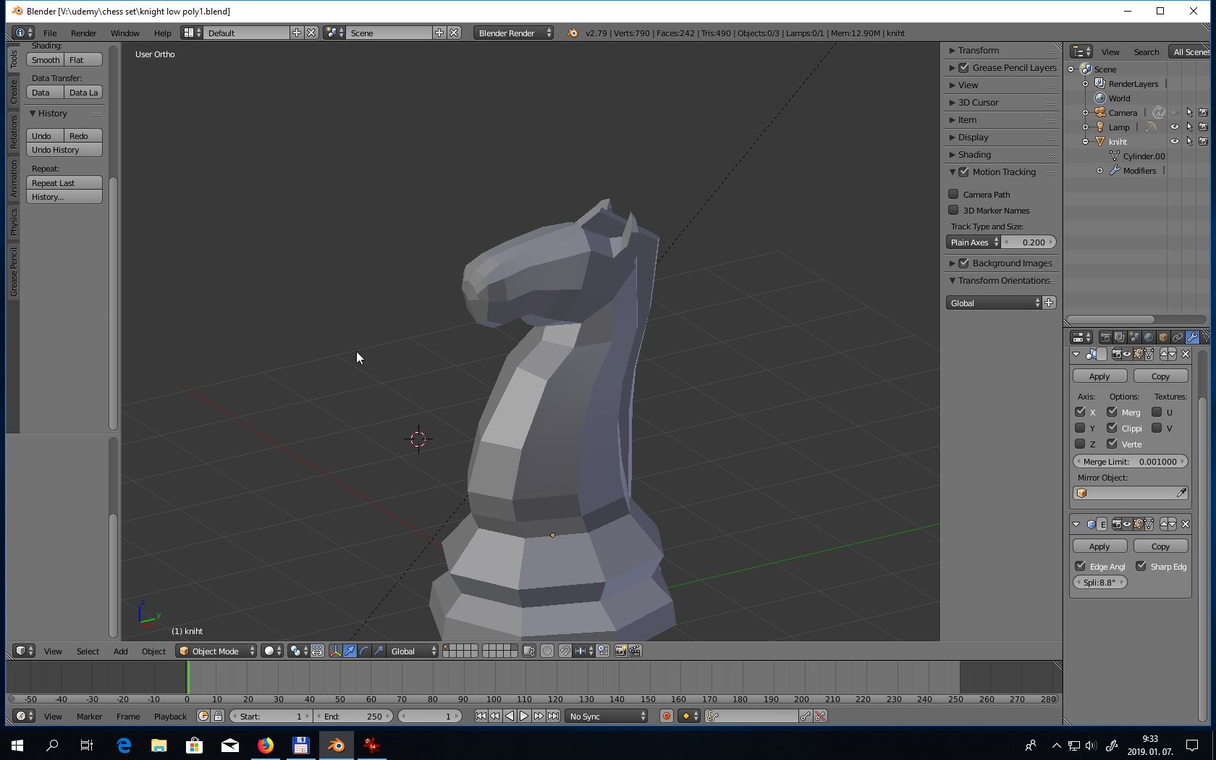Image resolution: width=1216 pixels, height=760 pixels.
Task: Open the Object Mode dropdown
Action: [x=216, y=651]
